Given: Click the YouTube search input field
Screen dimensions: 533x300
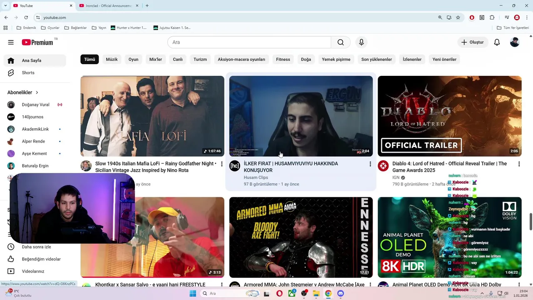Looking at the screenshot, I should (x=249, y=42).
